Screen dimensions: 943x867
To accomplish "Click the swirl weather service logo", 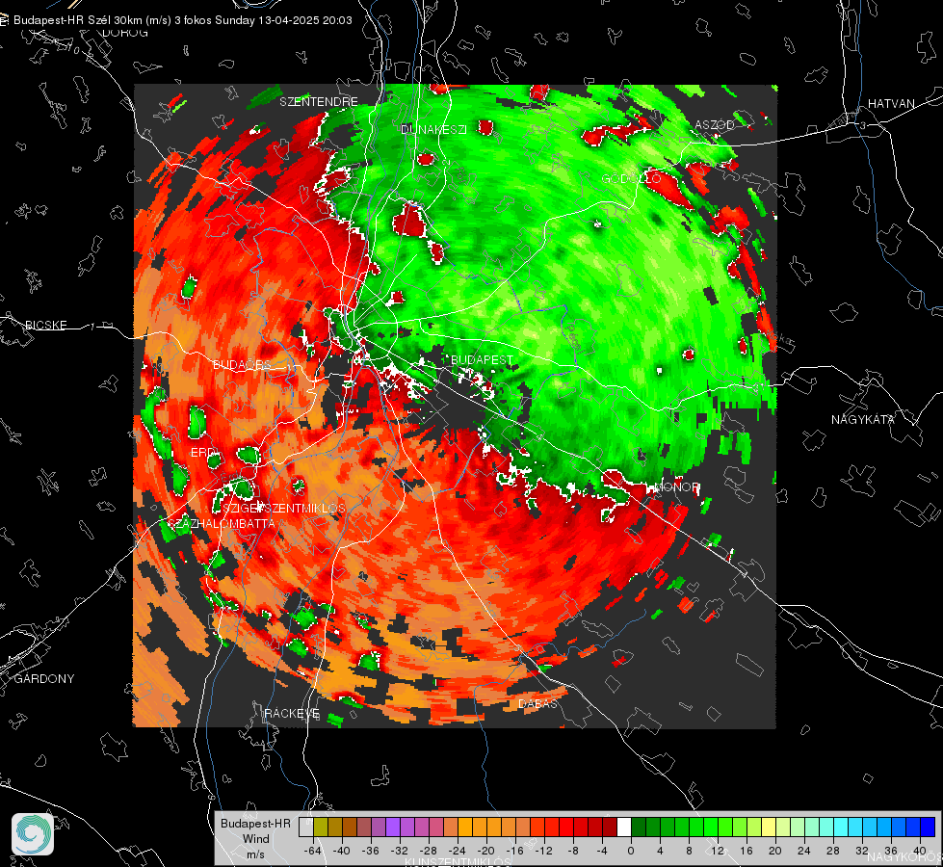I will [x=33, y=834].
